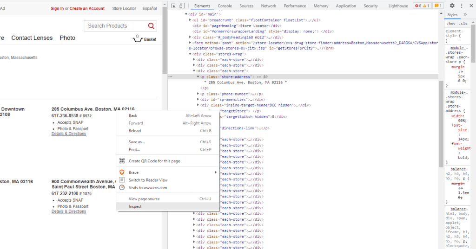Click the red search magnifier icon
The image size is (476, 249).
tap(151, 26)
